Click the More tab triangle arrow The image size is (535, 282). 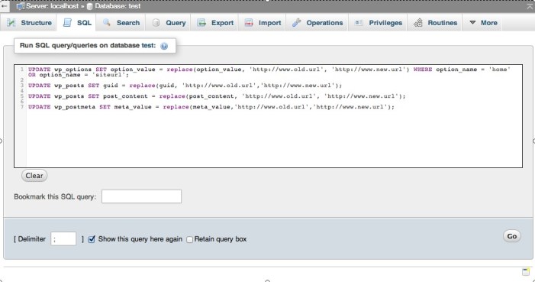tap(472, 23)
